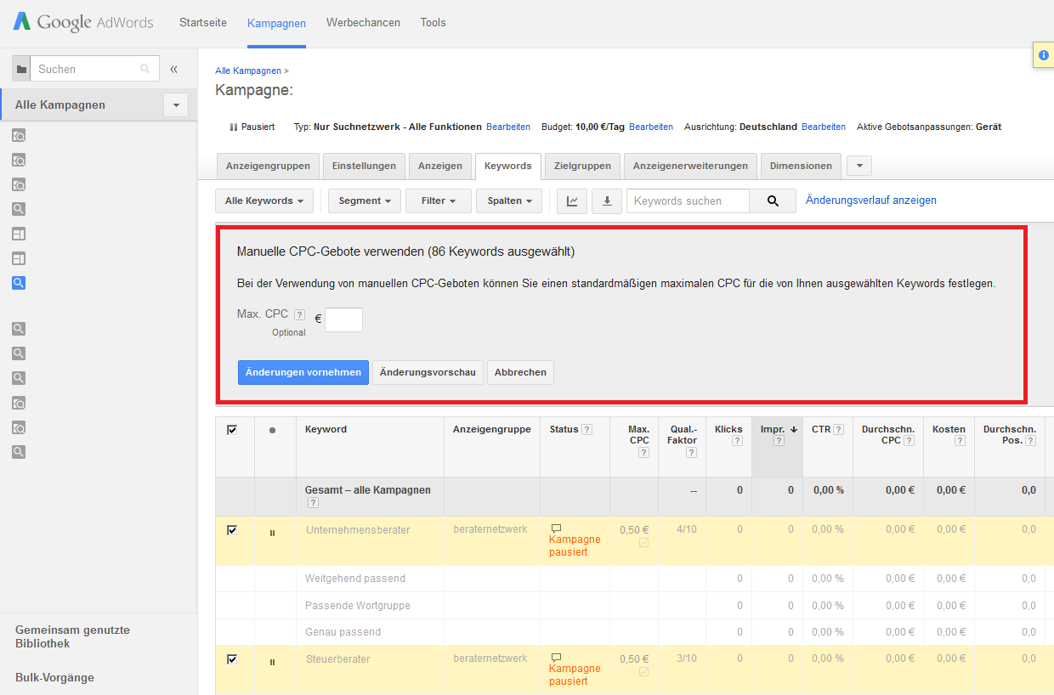The width and height of the screenshot is (1054, 695).
Task: Click the speech bubble icon in Steuerberater row
Action: 557,658
